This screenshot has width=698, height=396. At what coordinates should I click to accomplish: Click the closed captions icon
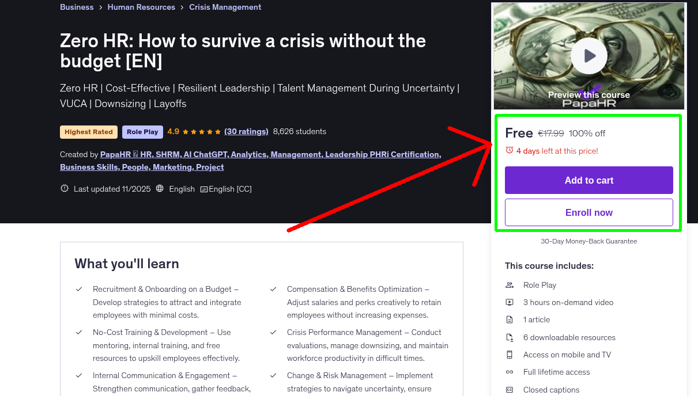(x=510, y=390)
